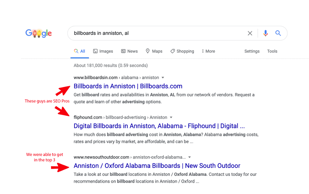The image size is (309, 194).
Task: Start voice search with microphone icon
Action: click(x=266, y=33)
